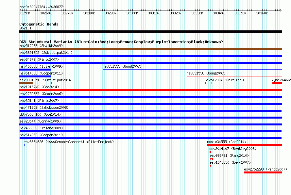Open the nsv1016740 (Coe2014) loss label
The height and width of the screenshot is (195, 291).
click(x=39, y=87)
